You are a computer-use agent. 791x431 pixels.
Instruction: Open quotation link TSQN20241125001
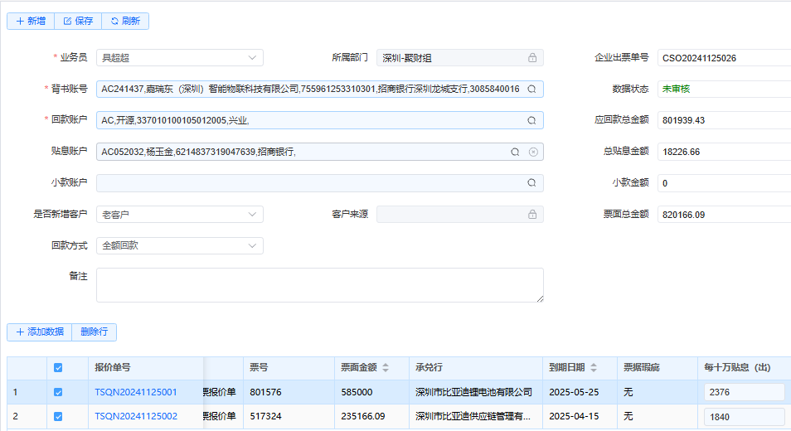click(136, 392)
